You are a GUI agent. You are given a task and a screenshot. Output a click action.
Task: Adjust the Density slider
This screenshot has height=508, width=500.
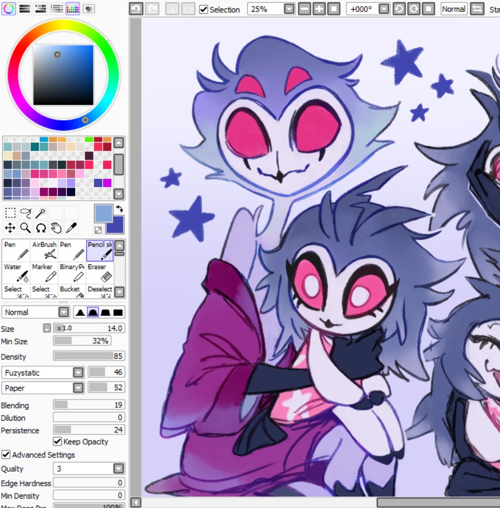pos(89,356)
